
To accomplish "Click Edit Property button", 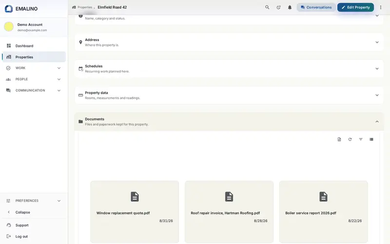I will pos(355,7).
